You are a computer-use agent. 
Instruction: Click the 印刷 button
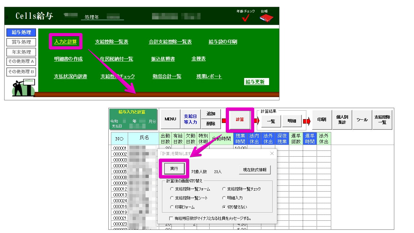point(321,119)
